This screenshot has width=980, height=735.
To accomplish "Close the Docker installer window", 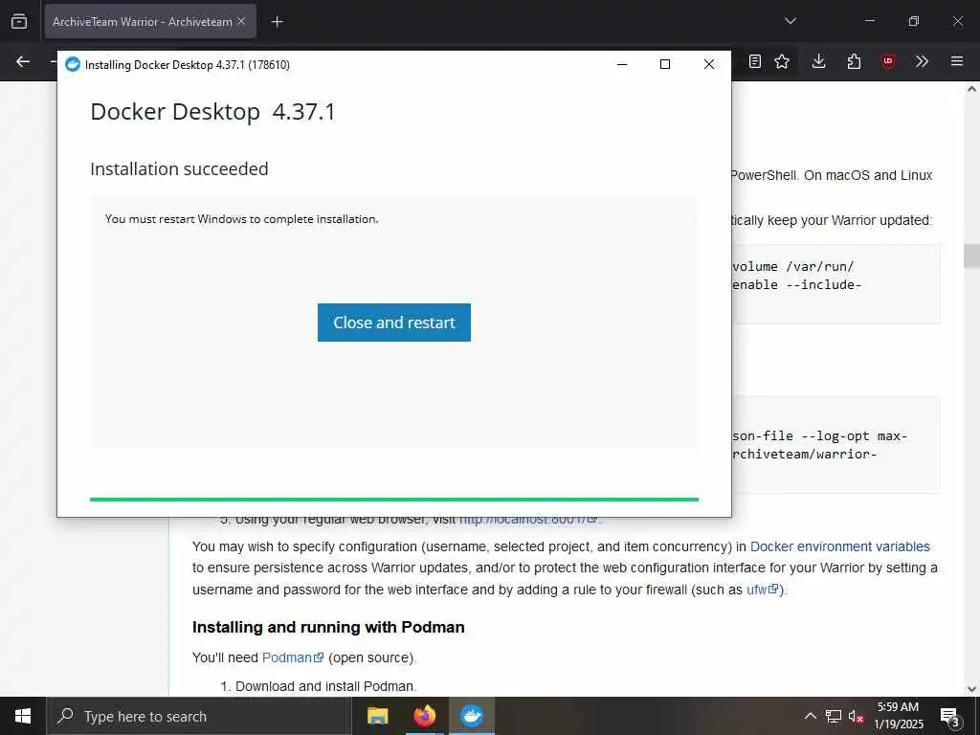I will (x=709, y=64).
